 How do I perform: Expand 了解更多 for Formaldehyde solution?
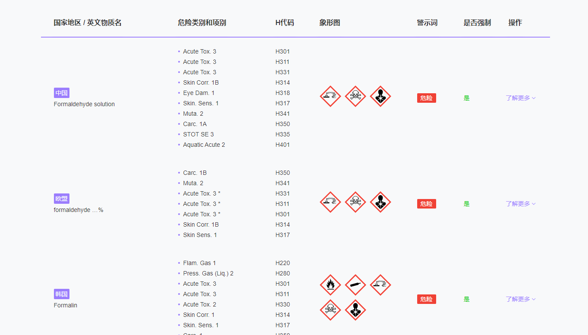[x=521, y=98]
